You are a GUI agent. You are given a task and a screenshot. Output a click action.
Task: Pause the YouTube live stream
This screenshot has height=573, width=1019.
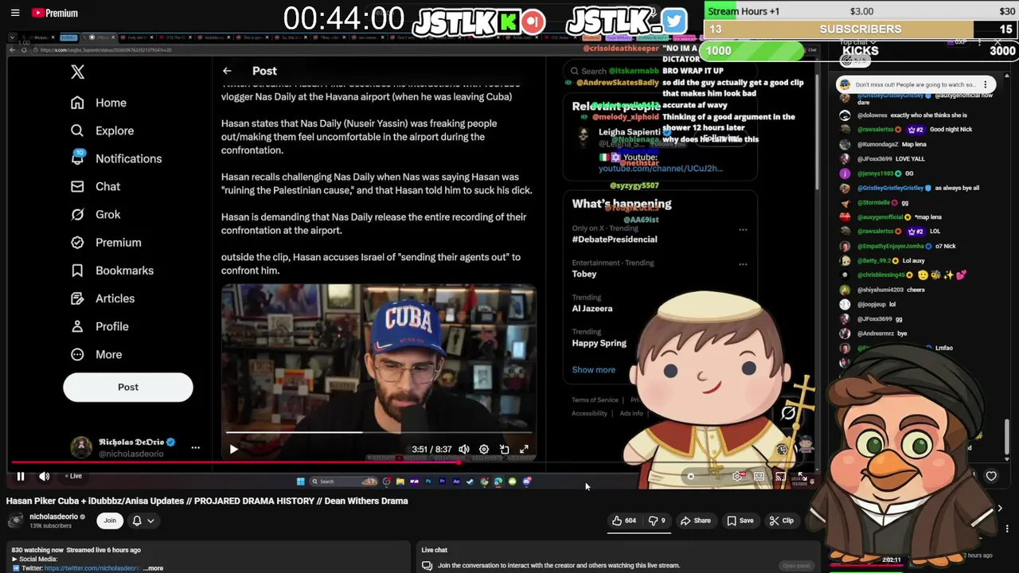point(21,476)
